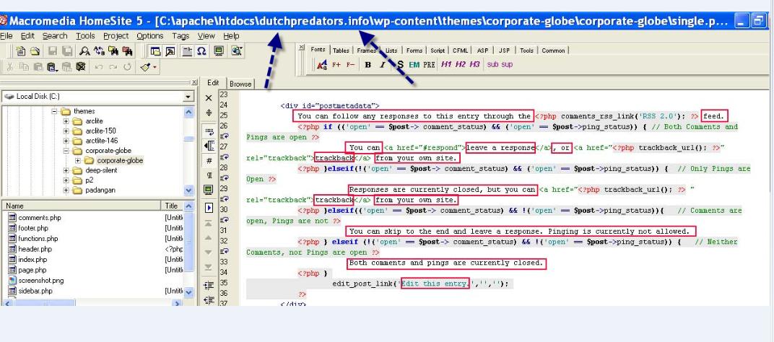Click the PRE tag button

tap(429, 65)
